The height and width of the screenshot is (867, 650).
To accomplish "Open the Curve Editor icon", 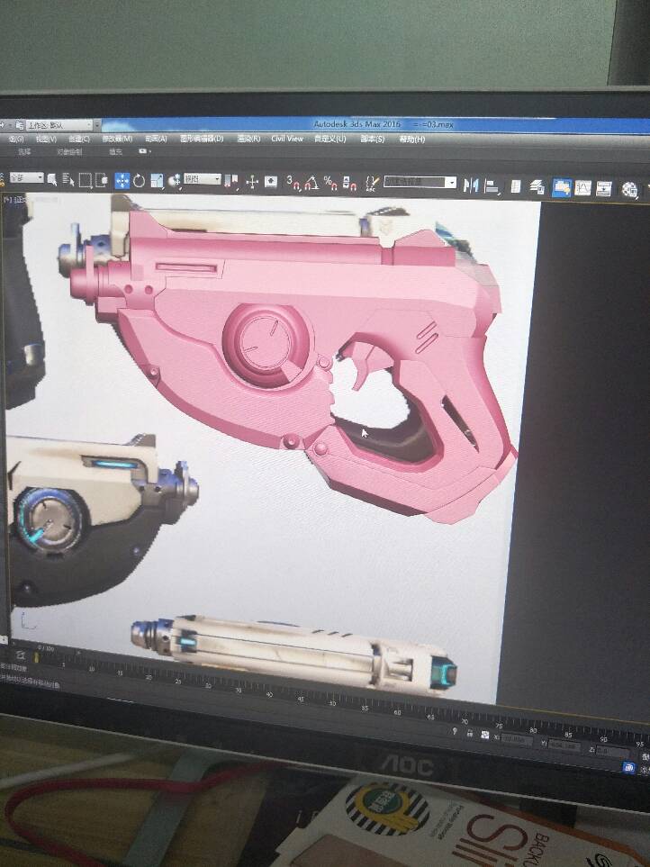I will tap(582, 188).
